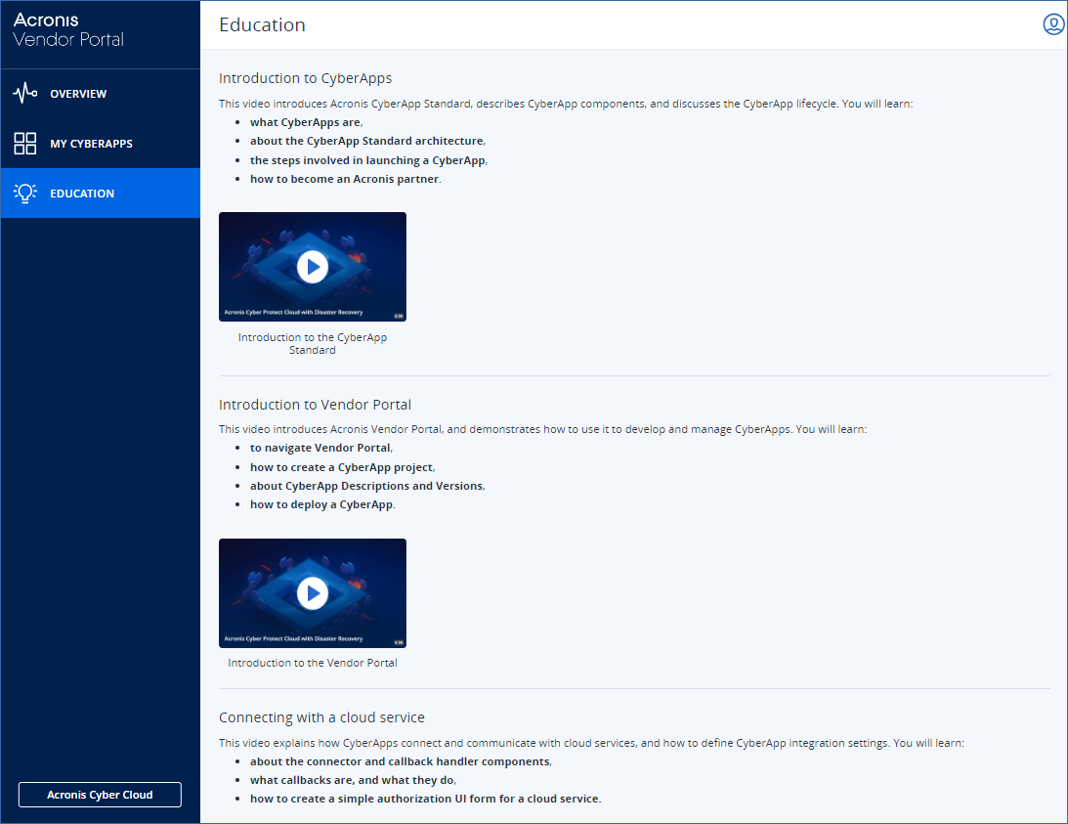Click the Acronis Cyber Cloud button
The image size is (1068, 824).
pos(100,795)
